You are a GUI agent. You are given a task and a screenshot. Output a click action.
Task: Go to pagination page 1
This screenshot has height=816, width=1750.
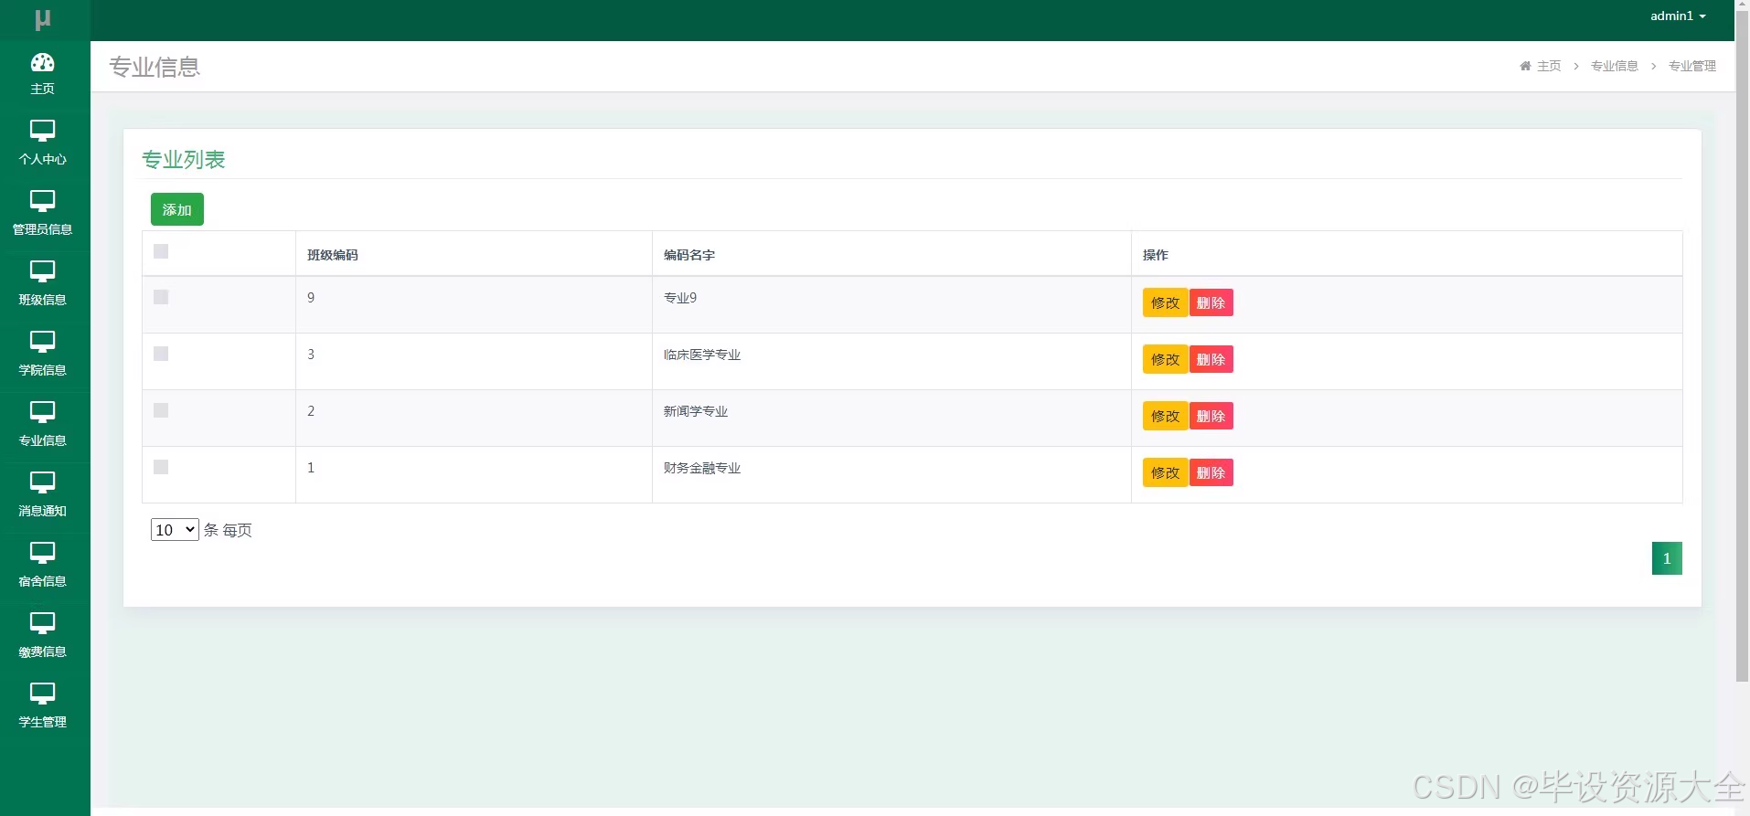tap(1667, 558)
